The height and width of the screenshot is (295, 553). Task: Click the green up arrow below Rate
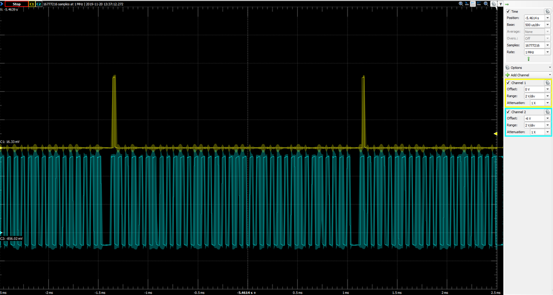point(528,59)
